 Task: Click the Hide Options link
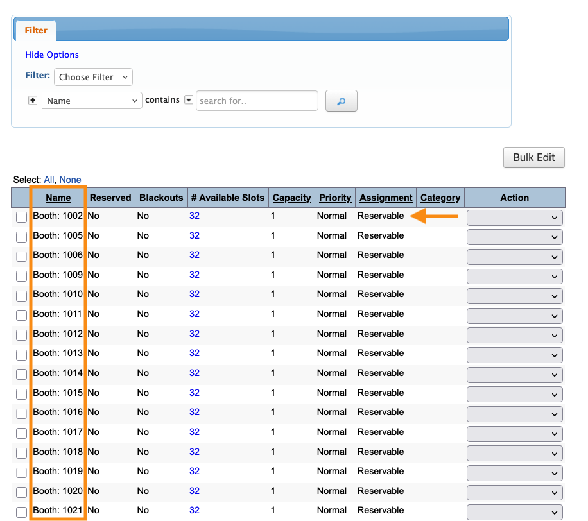tap(52, 55)
